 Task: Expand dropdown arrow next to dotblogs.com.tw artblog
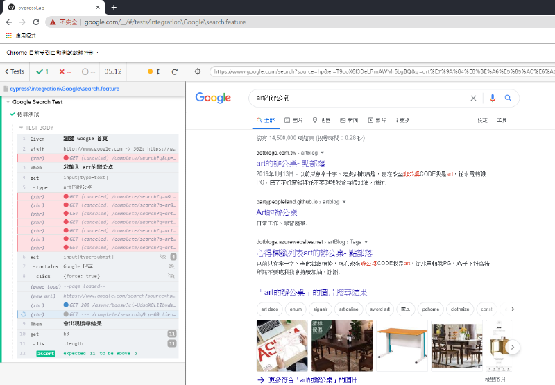(322, 153)
